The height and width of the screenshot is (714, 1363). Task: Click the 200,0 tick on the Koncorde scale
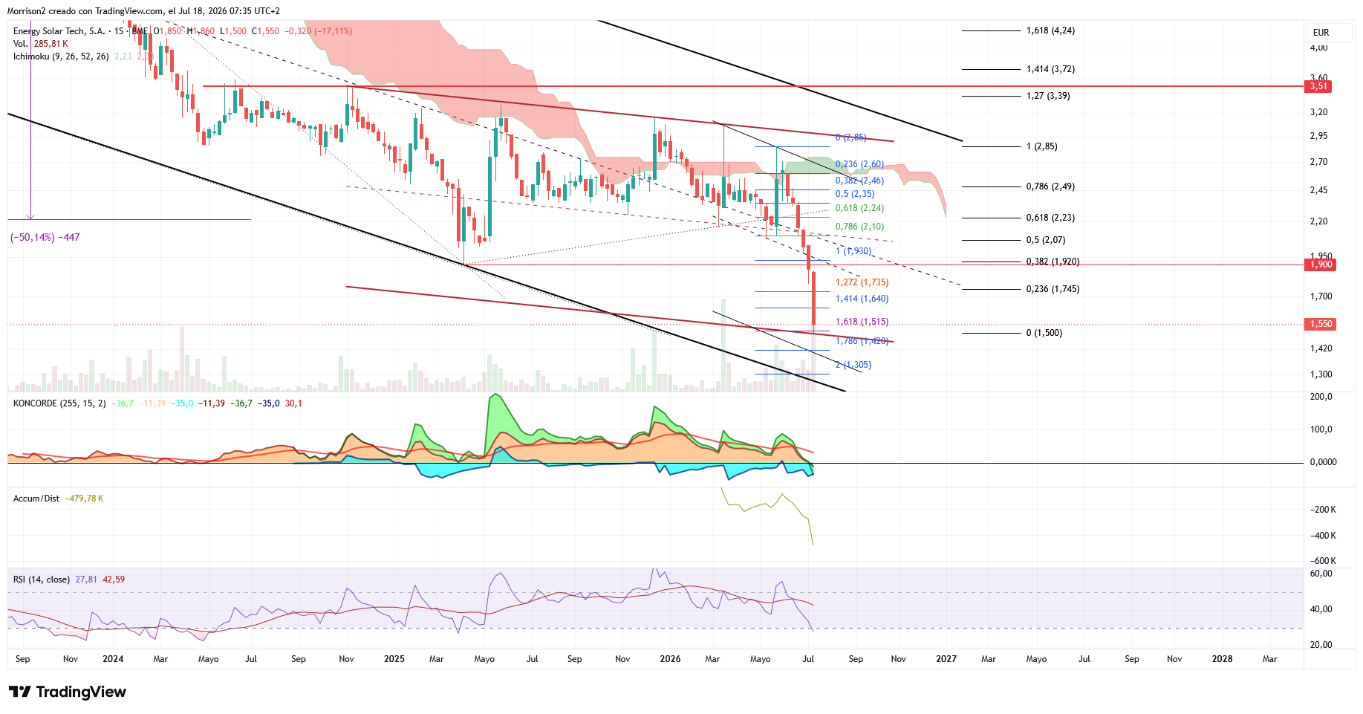[1321, 397]
